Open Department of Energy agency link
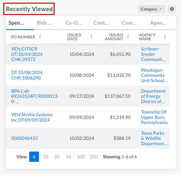Viewport: 181px width, 175px height. (x=153, y=96)
